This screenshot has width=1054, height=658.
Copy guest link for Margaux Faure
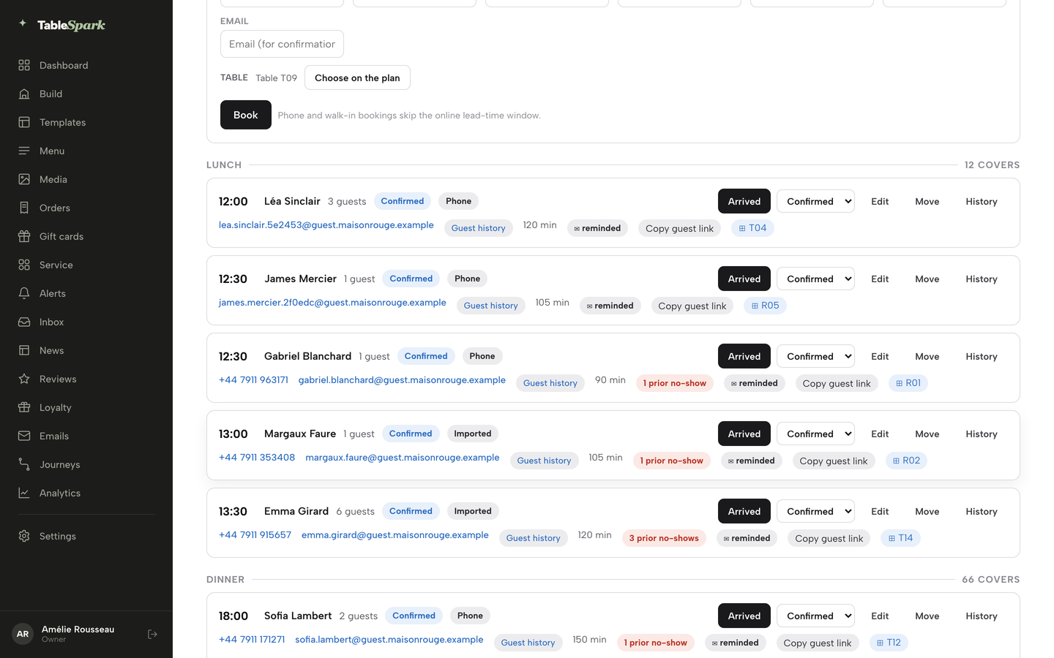[x=833, y=461]
